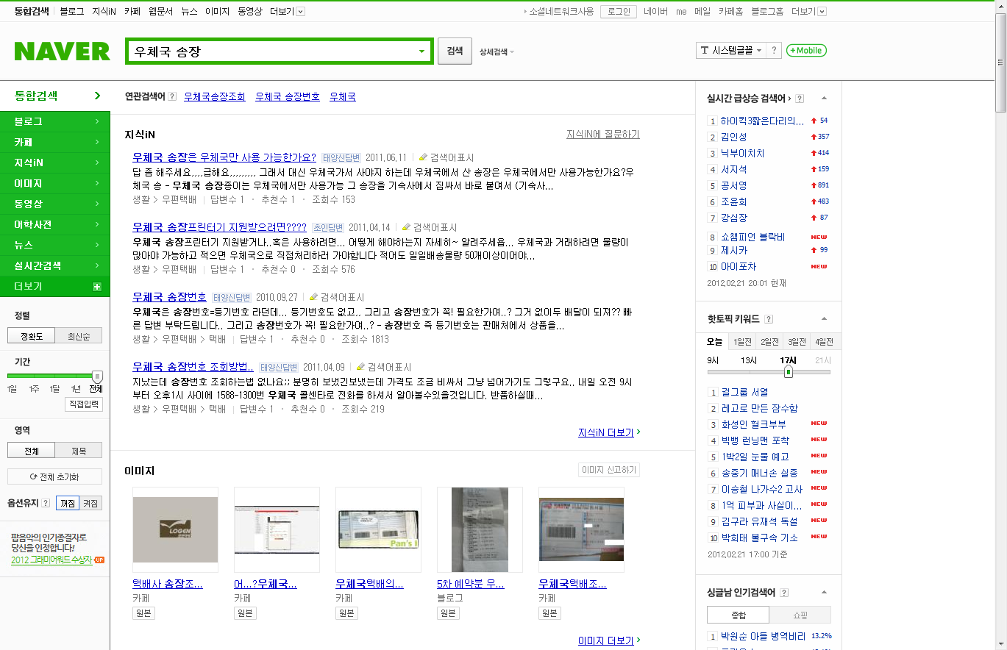The height and width of the screenshot is (650, 1007).
Task: Click 검색어표시 pencil for 우체국 송장번호 result
Action: pyautogui.click(x=336, y=297)
